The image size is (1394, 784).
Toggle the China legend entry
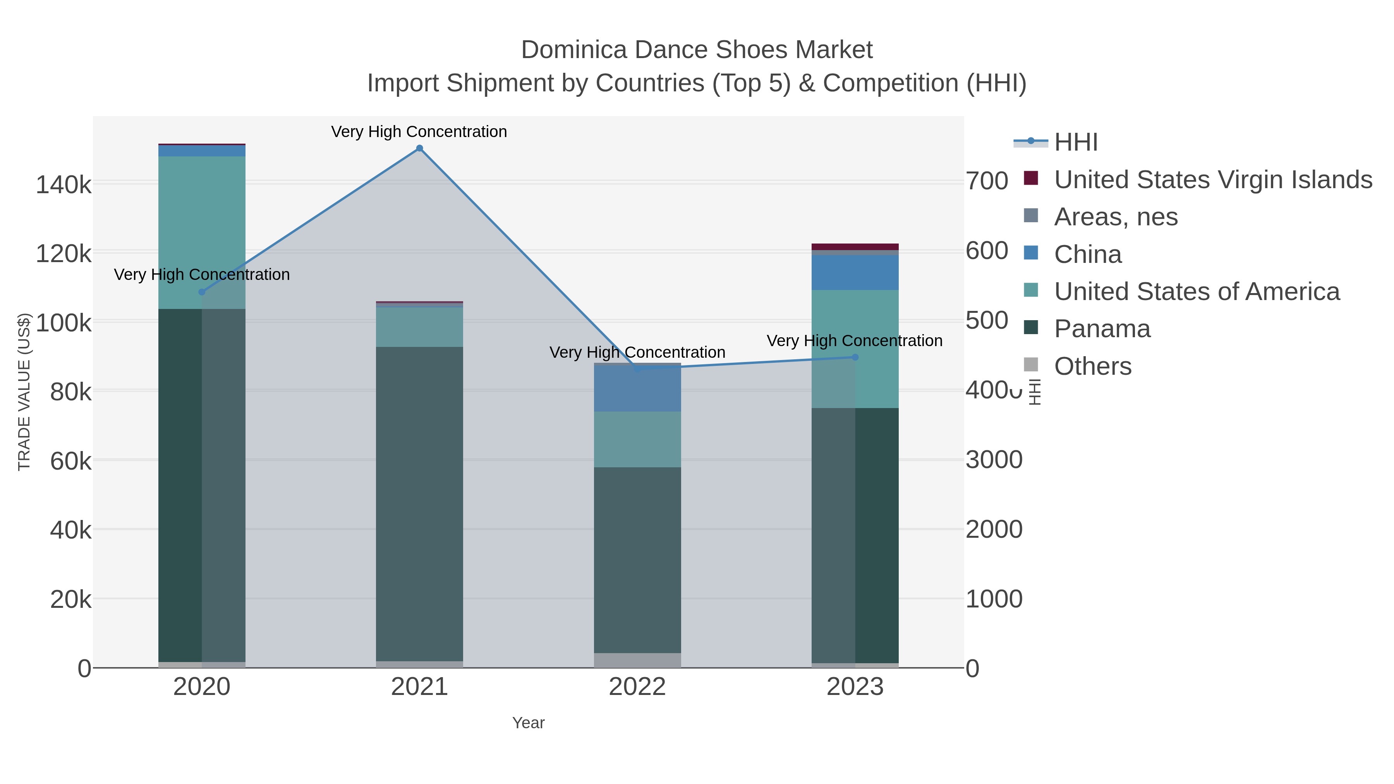point(1073,254)
